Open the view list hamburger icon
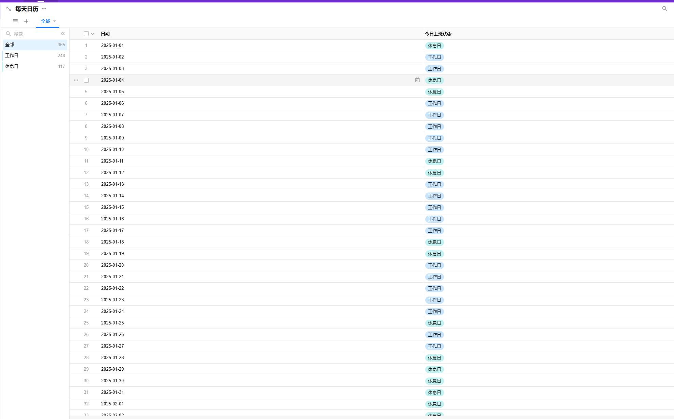This screenshot has width=674, height=419. (15, 21)
